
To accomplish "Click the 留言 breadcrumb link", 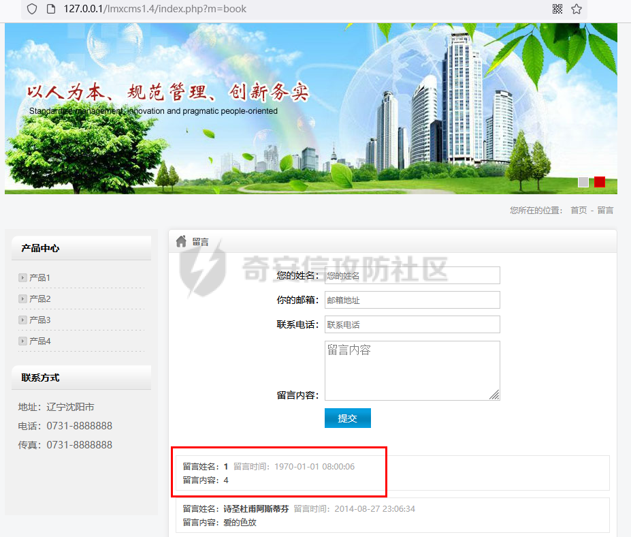I will 605,211.
